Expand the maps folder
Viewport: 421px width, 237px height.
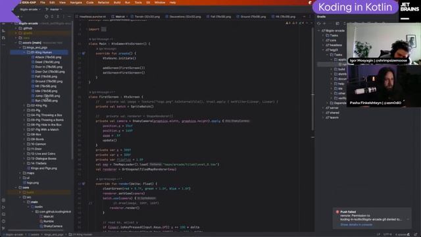point(20,173)
